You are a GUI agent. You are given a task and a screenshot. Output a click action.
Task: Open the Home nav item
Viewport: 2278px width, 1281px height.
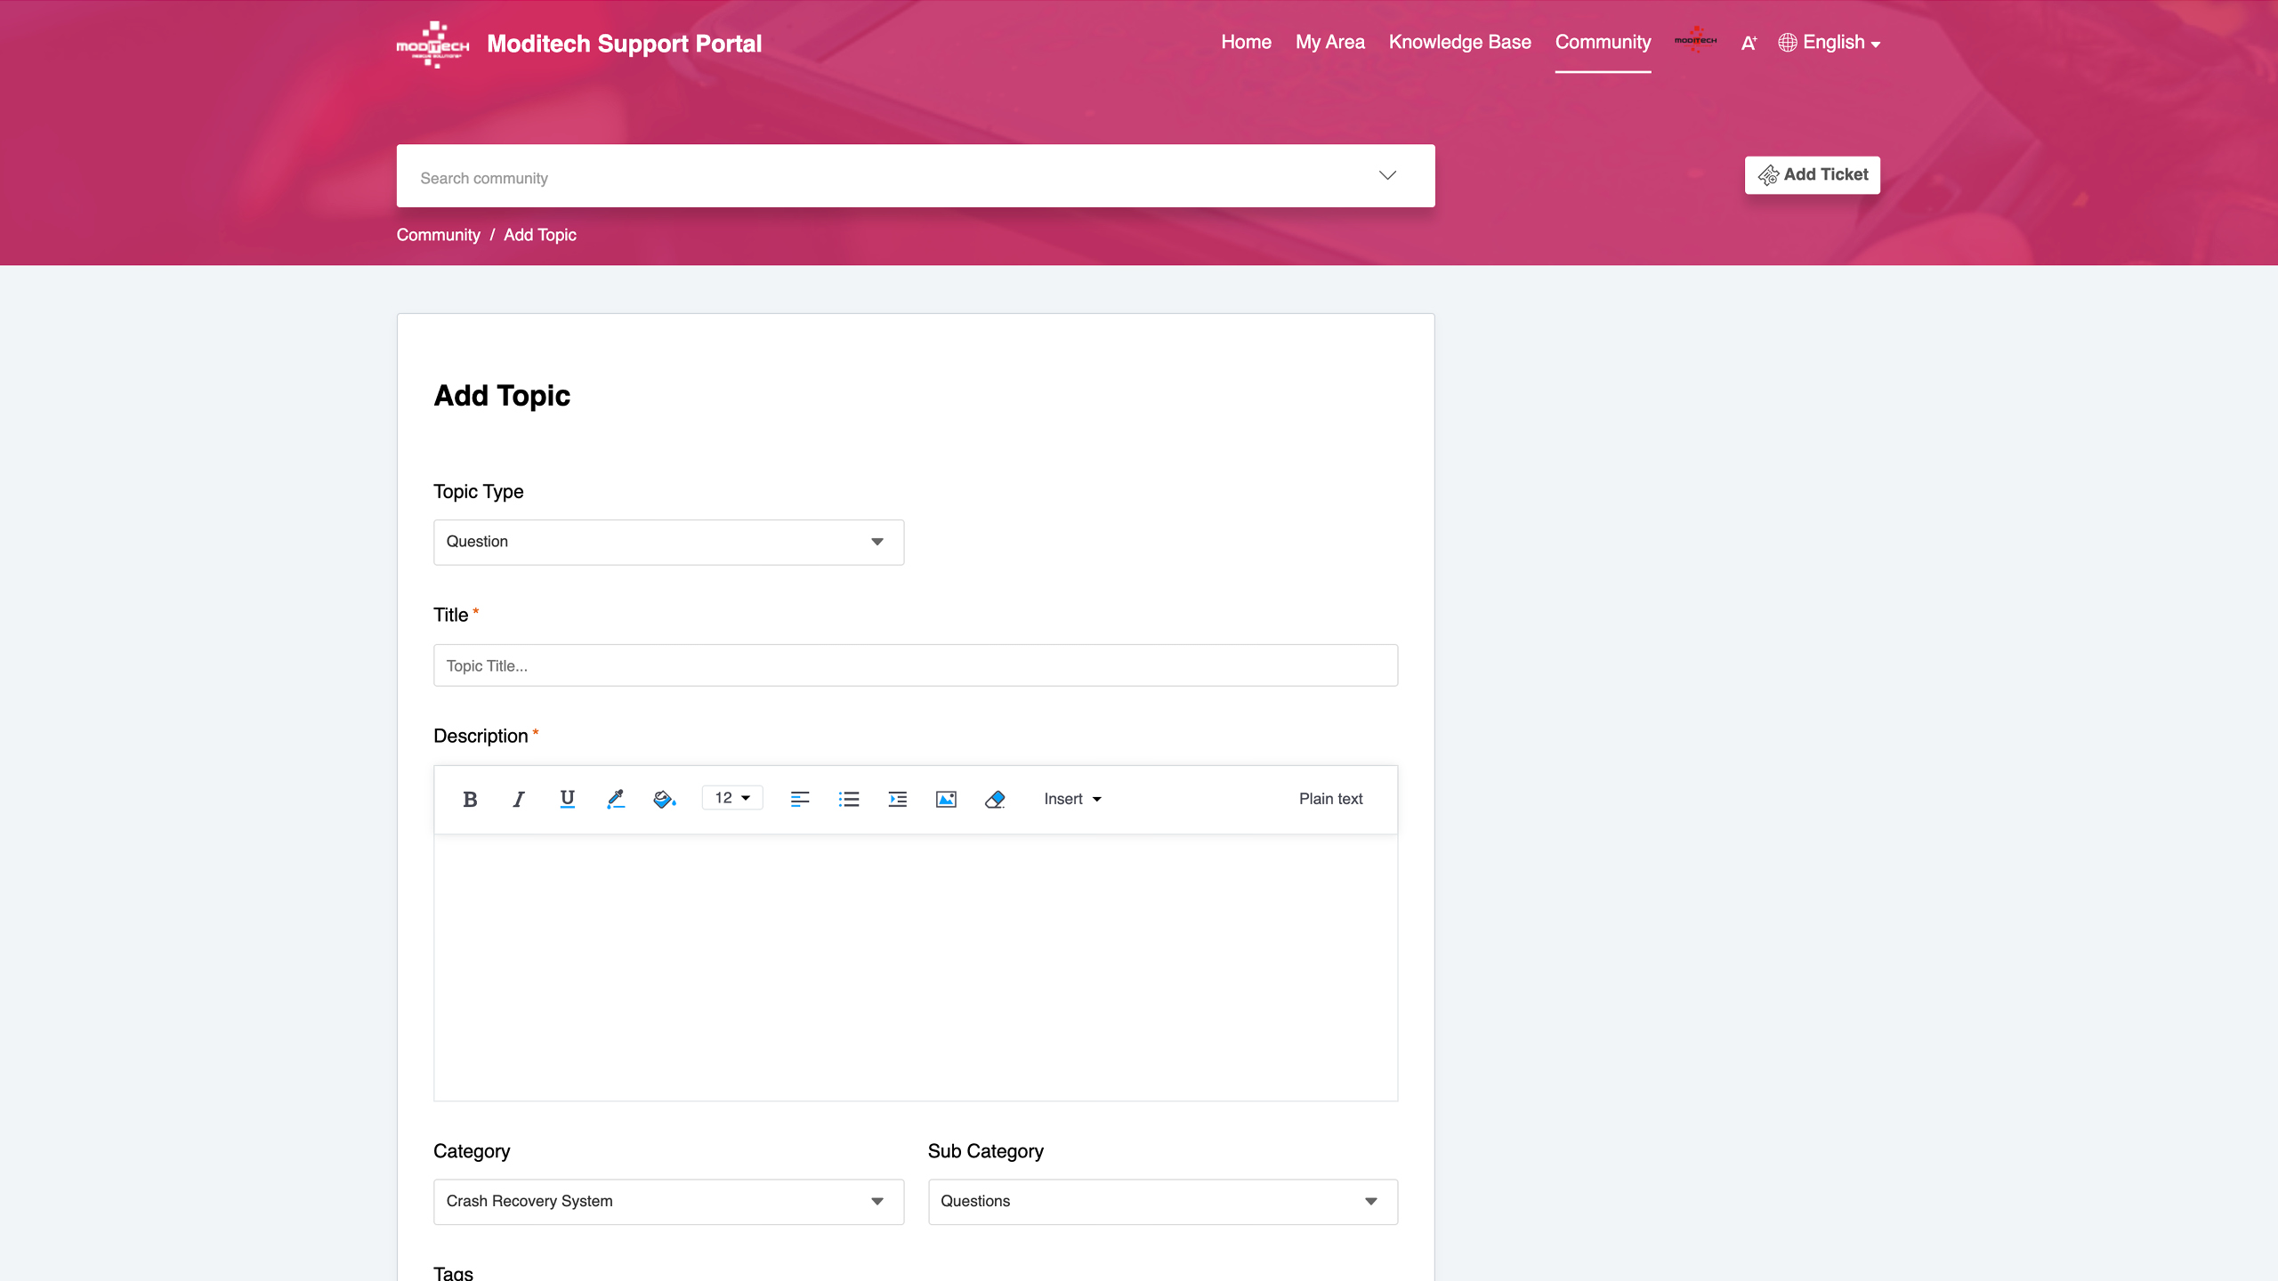tap(1246, 42)
